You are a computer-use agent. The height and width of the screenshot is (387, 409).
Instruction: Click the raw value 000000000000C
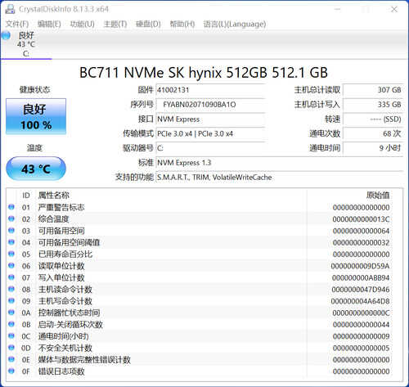(361, 313)
